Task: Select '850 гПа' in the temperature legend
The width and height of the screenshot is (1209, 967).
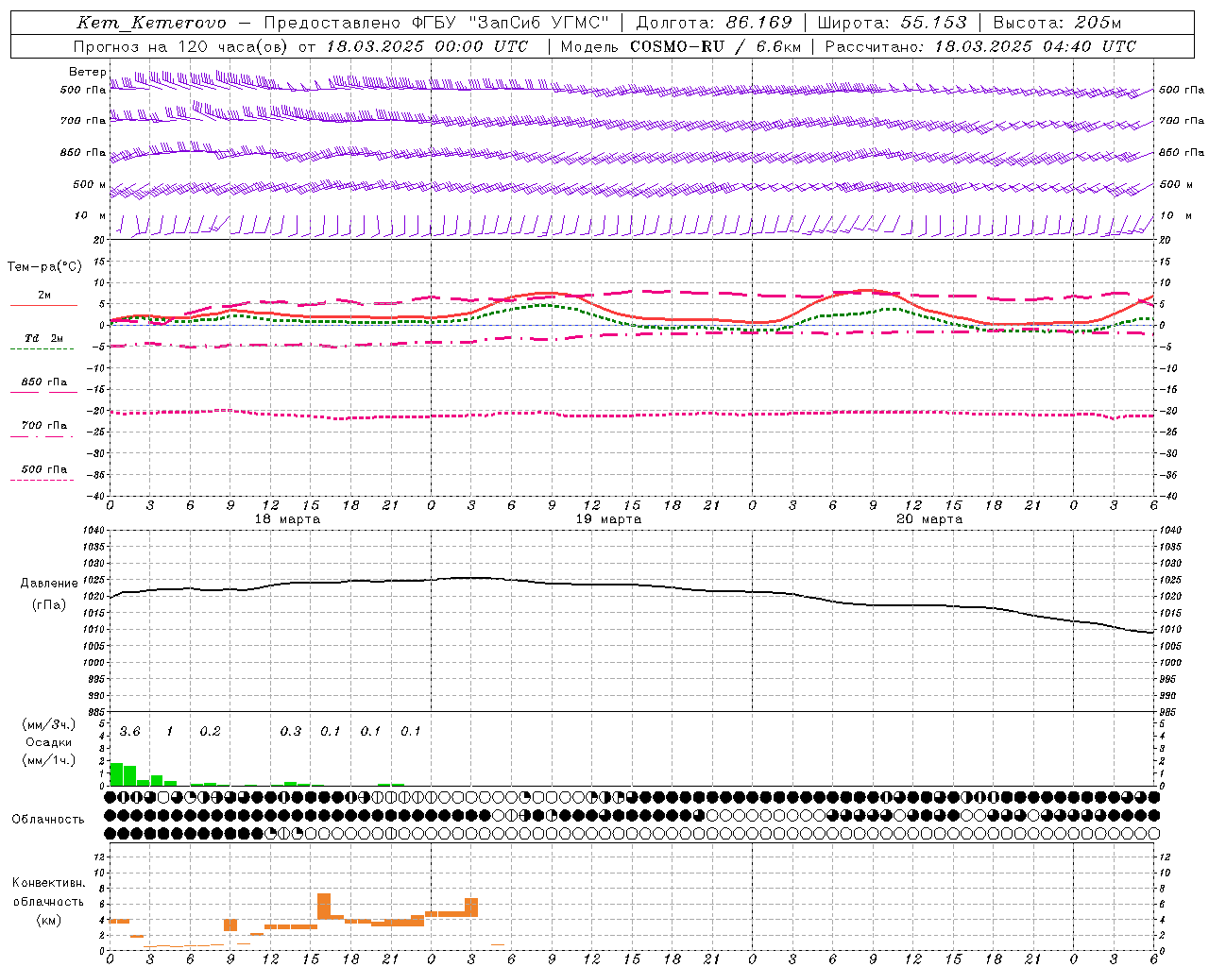Action: [x=44, y=382]
